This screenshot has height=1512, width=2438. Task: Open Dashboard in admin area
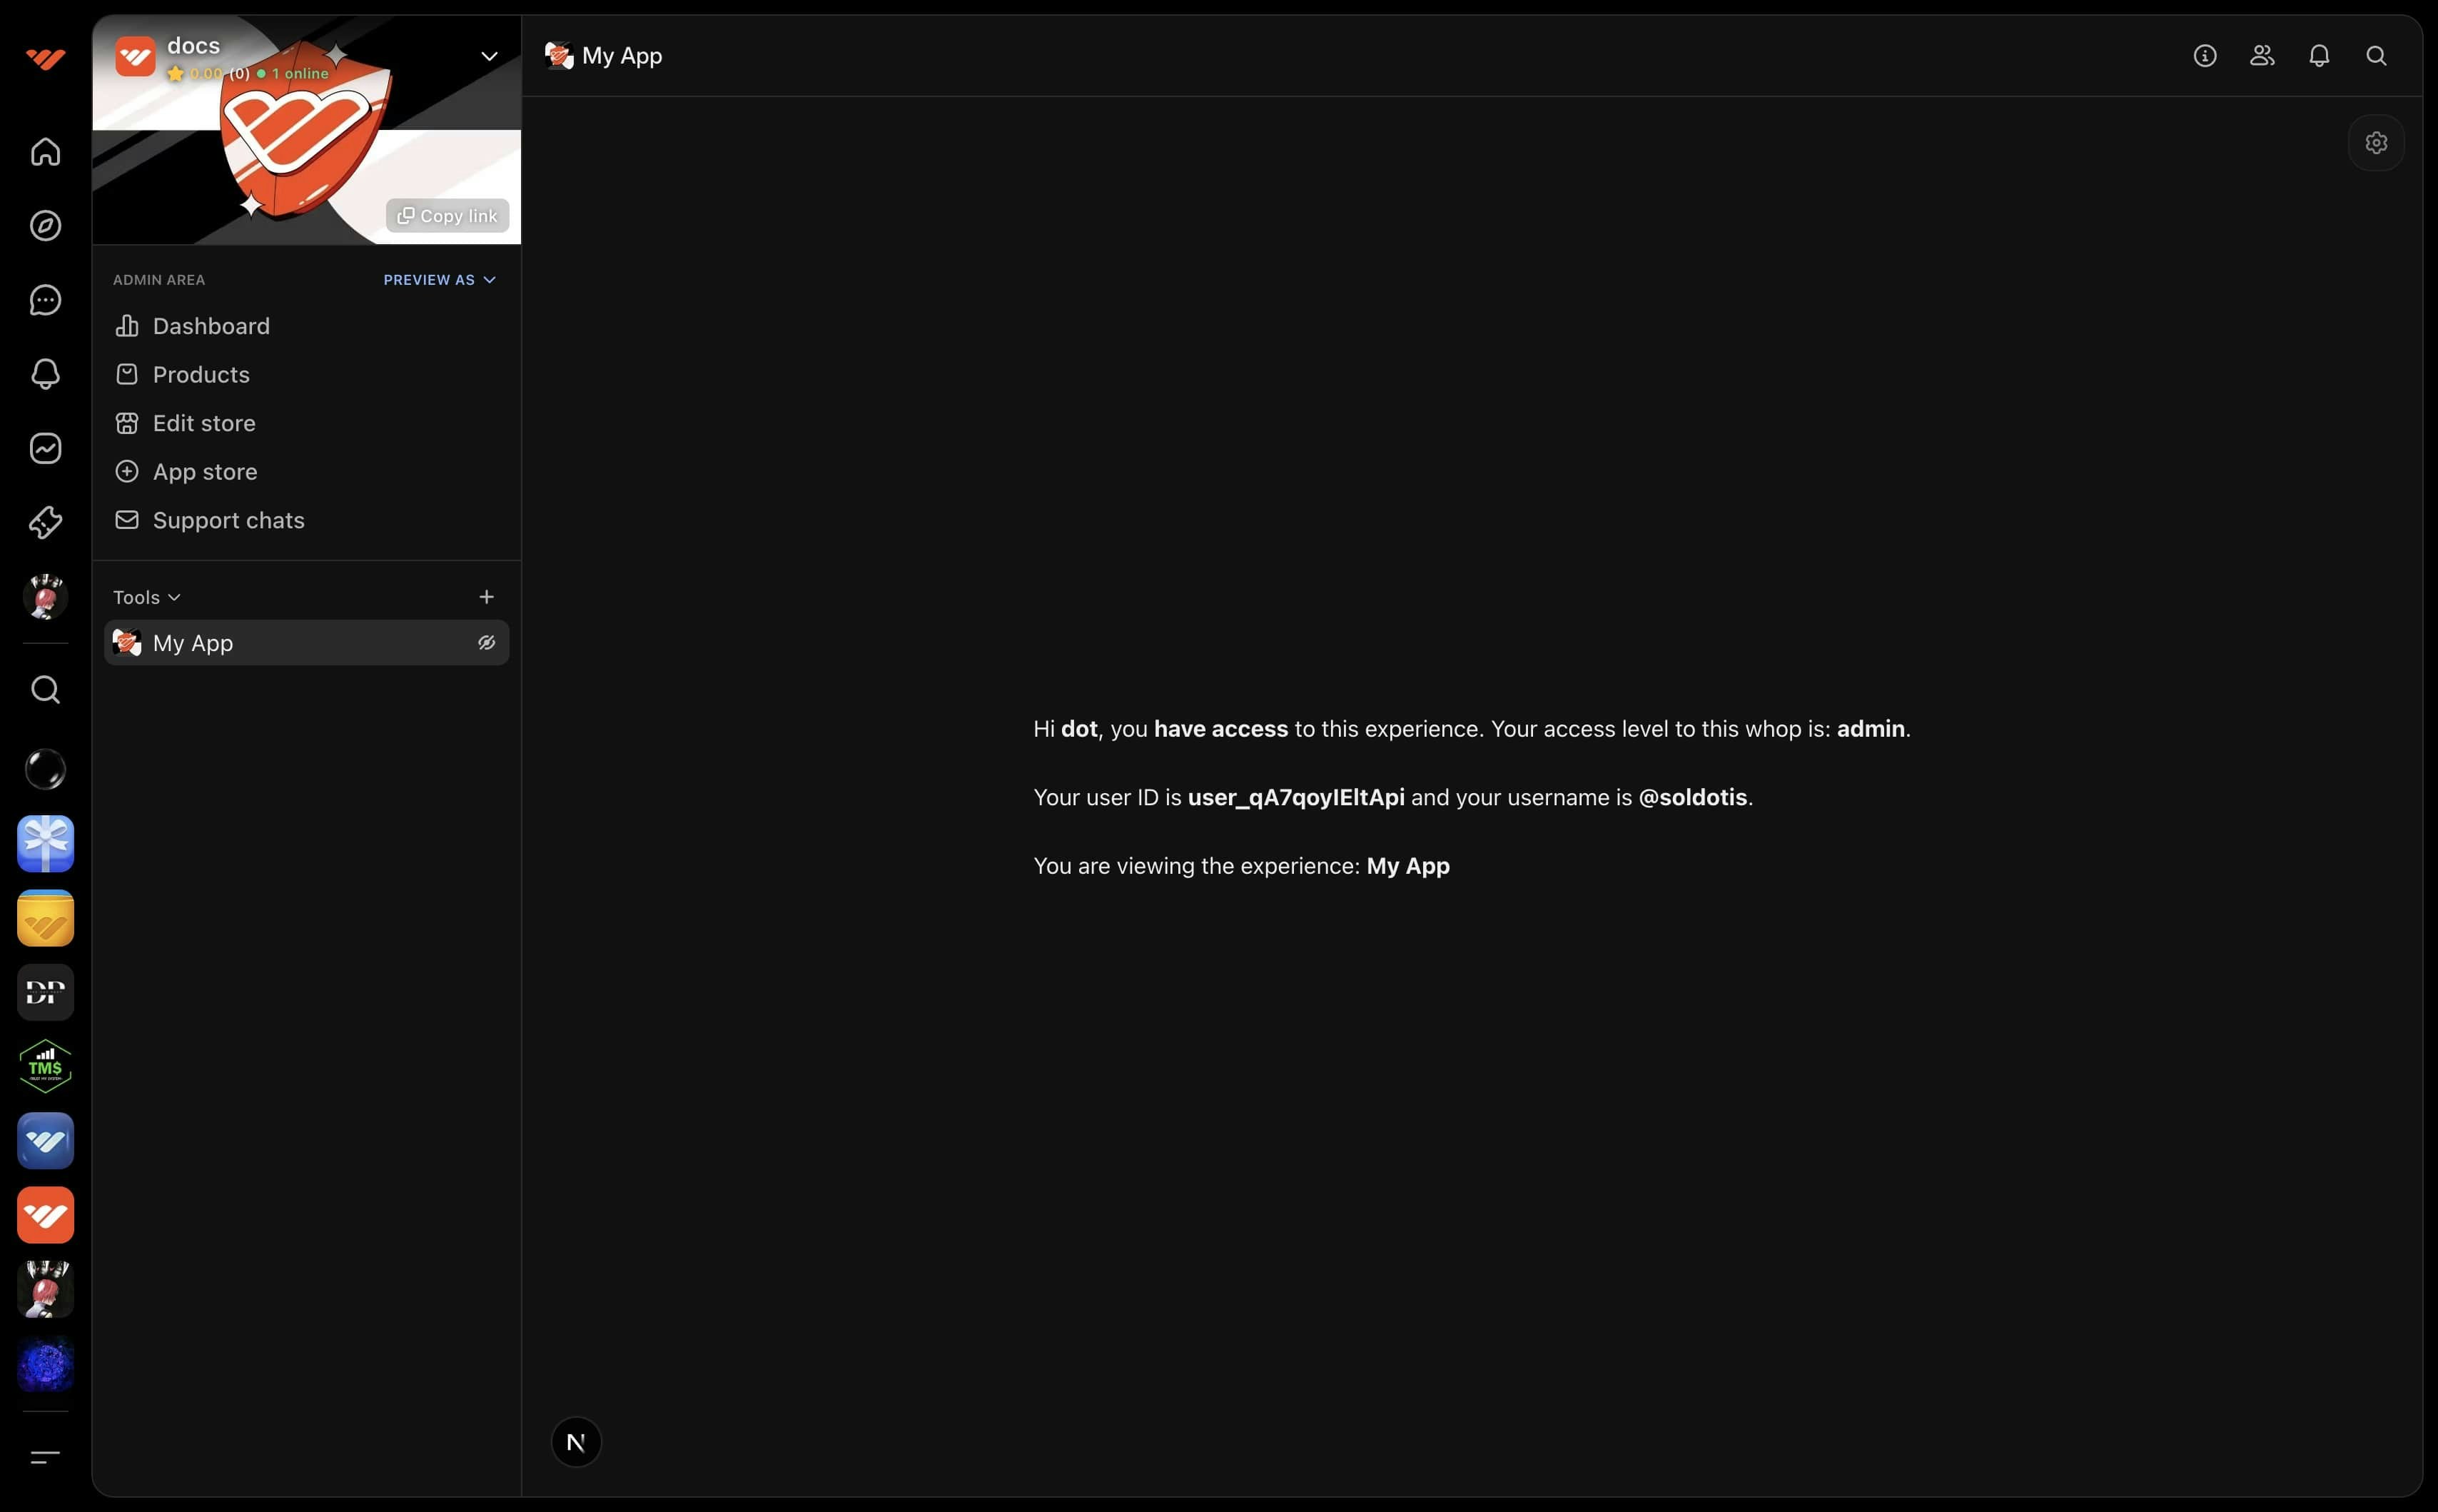pyautogui.click(x=210, y=326)
